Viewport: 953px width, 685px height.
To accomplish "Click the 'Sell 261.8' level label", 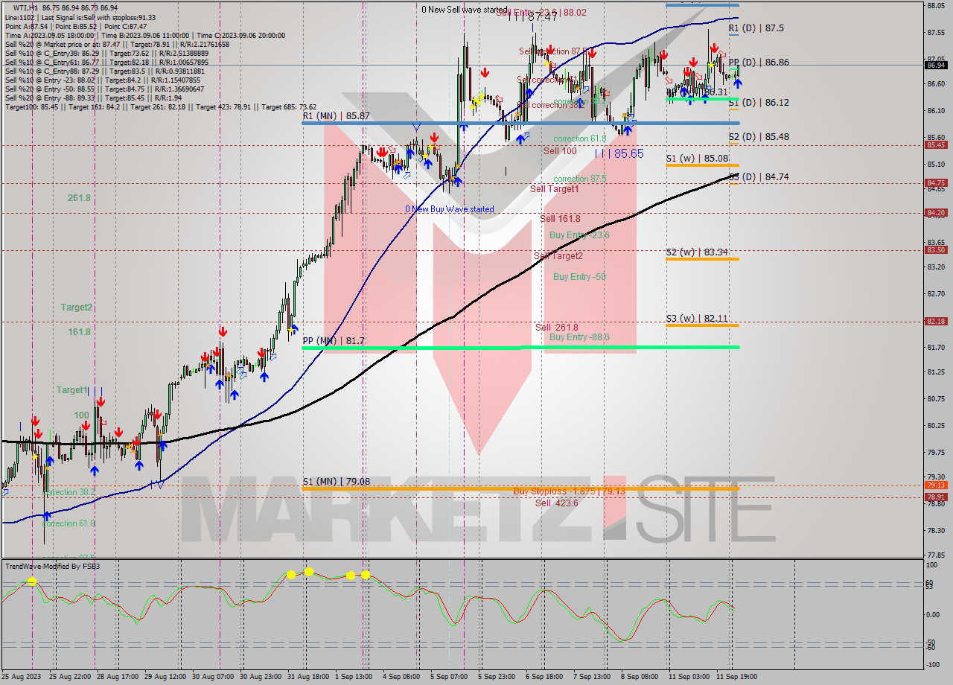I will (557, 328).
